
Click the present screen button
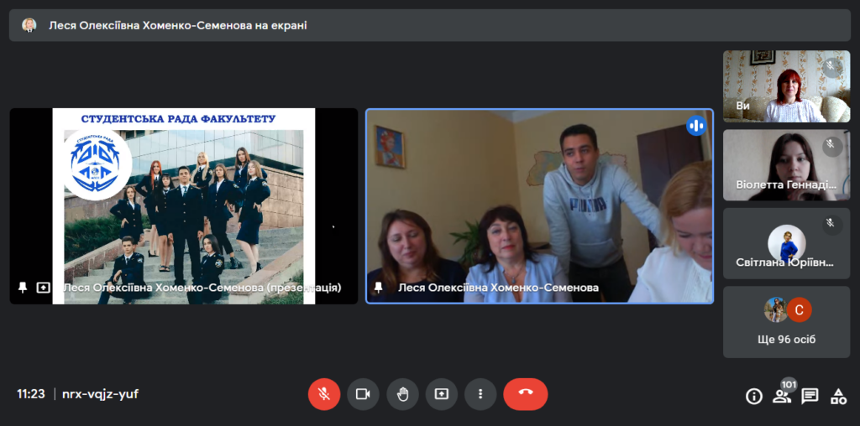pos(442,394)
